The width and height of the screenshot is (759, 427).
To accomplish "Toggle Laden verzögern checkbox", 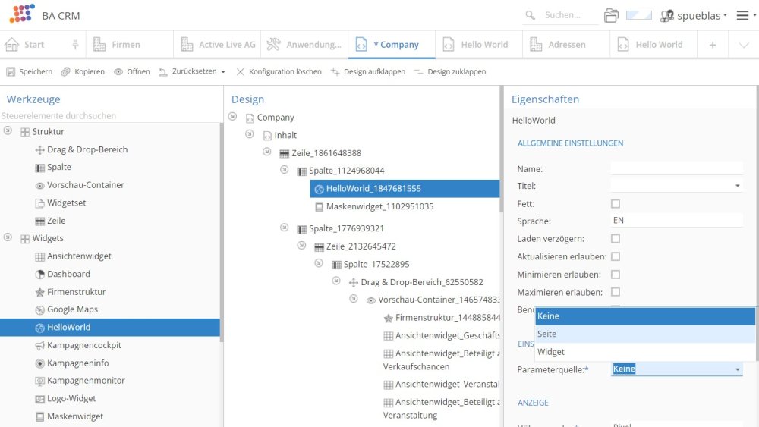I will (x=616, y=239).
